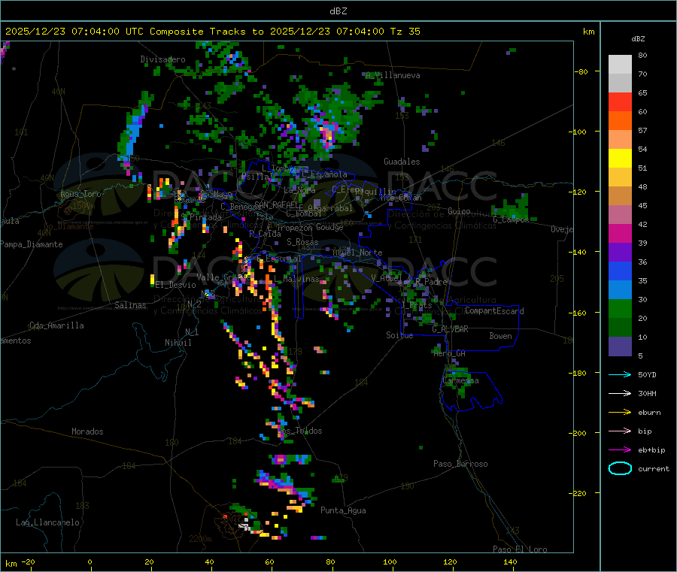
Task: Click the Agua_Toro map label
Action: tap(80, 194)
